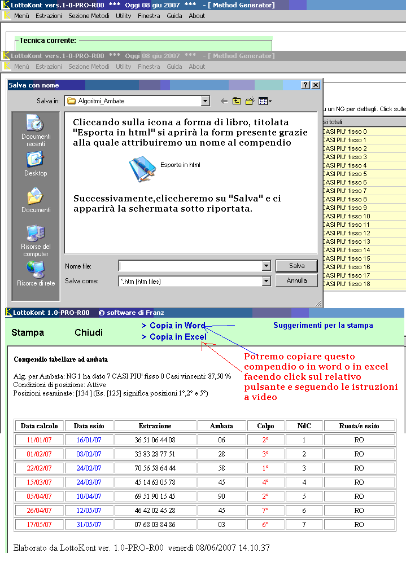The height and width of the screenshot is (571, 406).
Task: Click the Copia in Word link
Action: click(x=174, y=325)
